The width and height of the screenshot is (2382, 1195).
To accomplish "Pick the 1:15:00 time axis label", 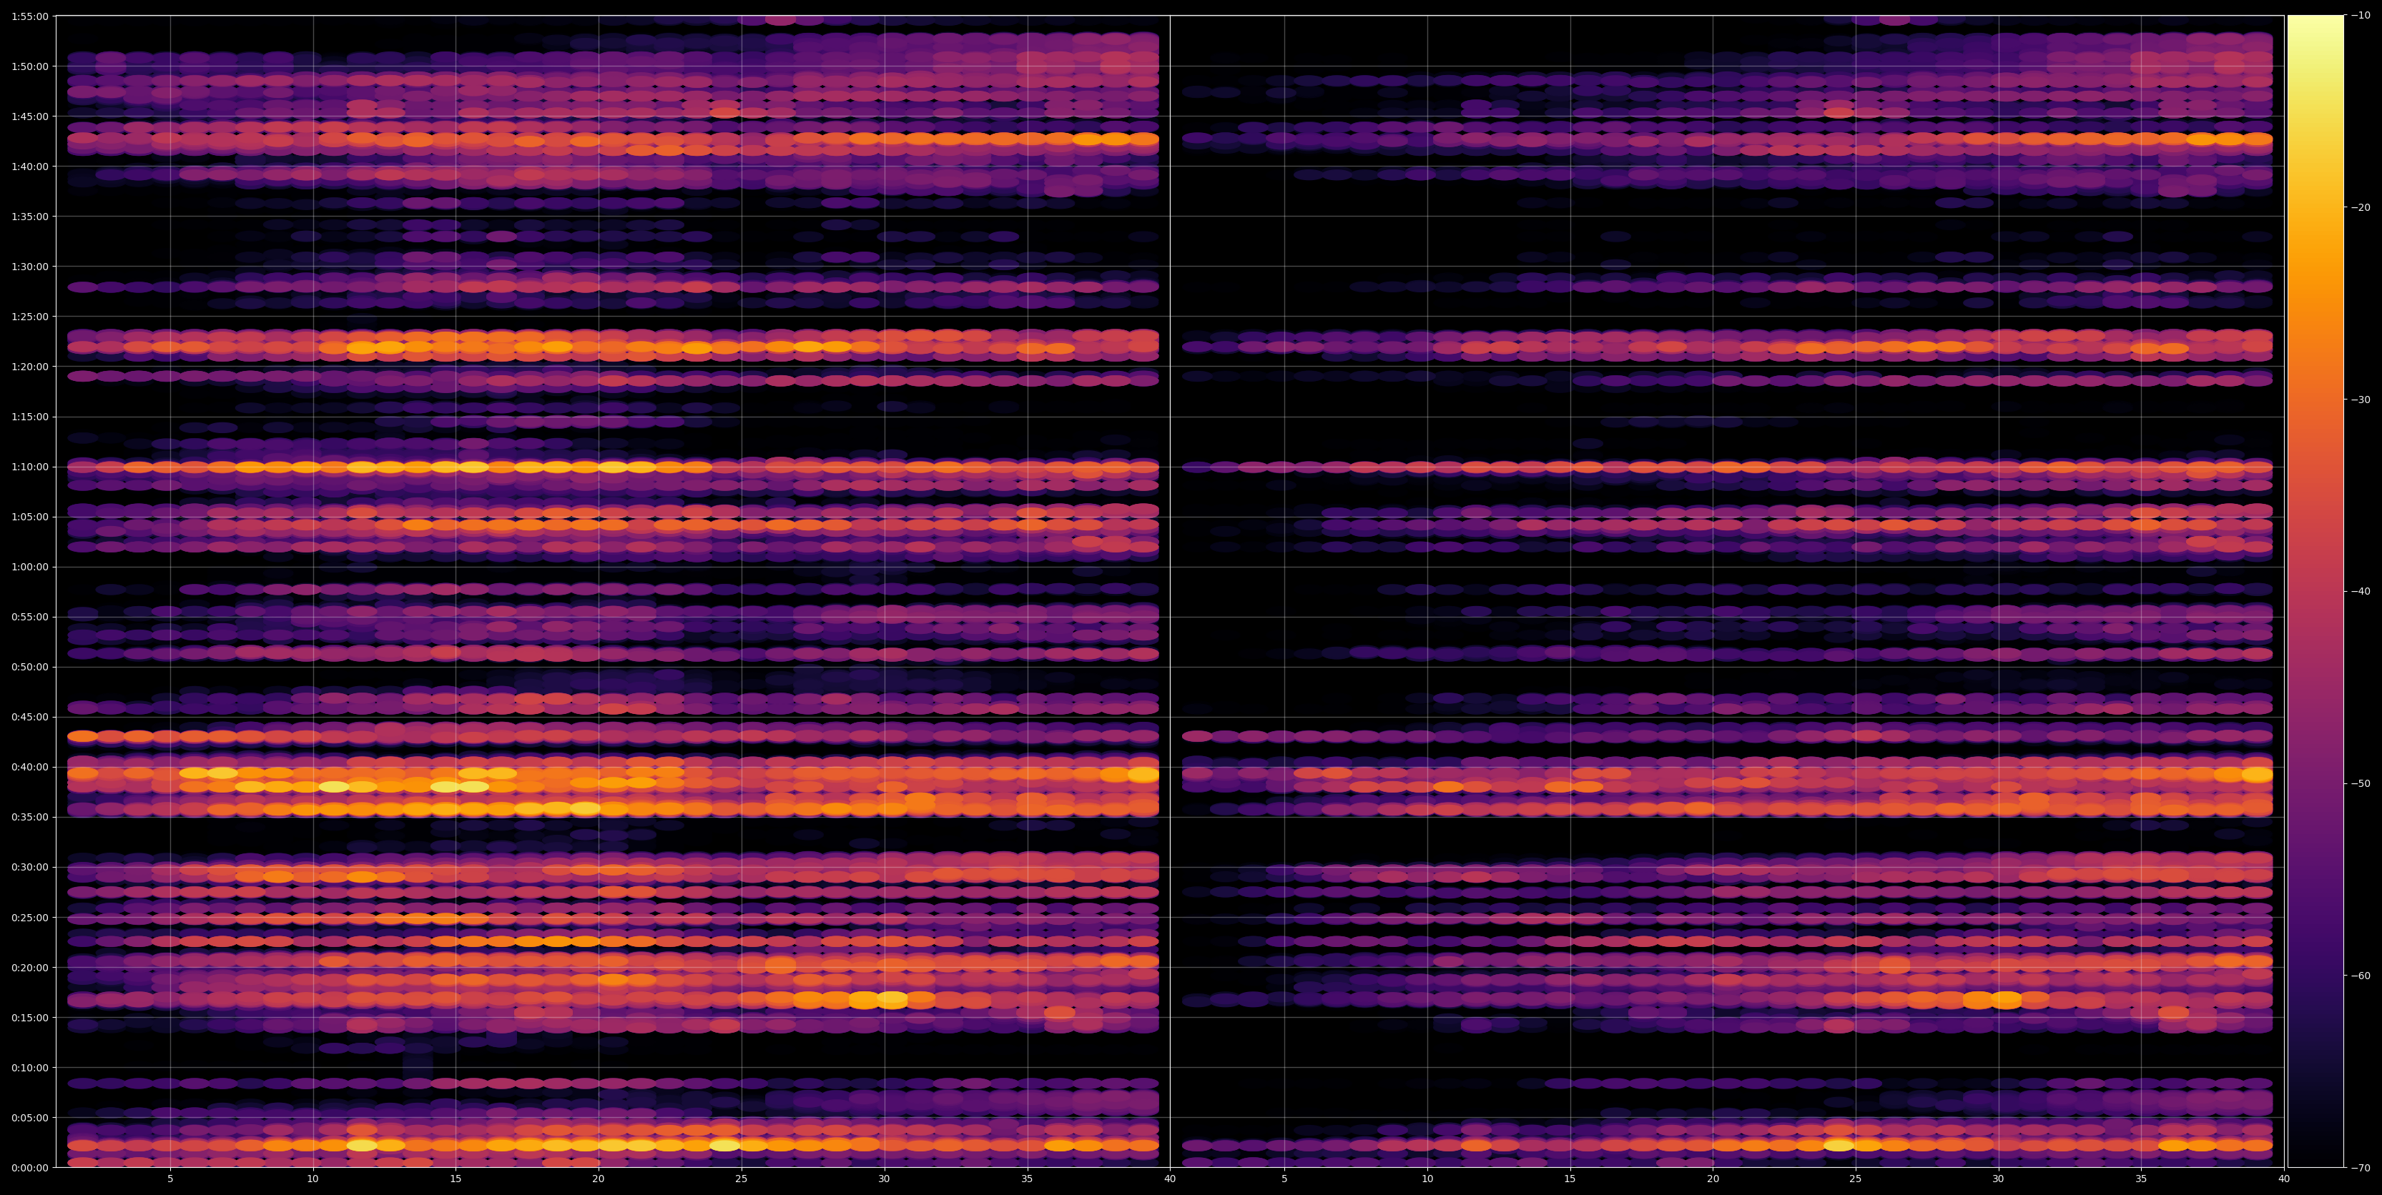I will (29, 417).
